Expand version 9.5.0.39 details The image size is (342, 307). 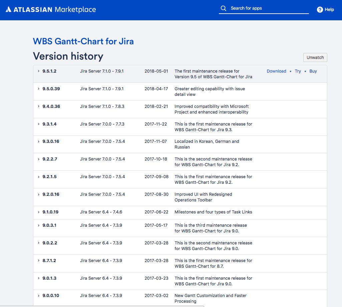tap(39, 89)
